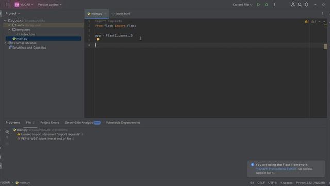Screen dimensions: 330x186
Task: Open More Actions dots beside debug button
Action: (274, 5)
